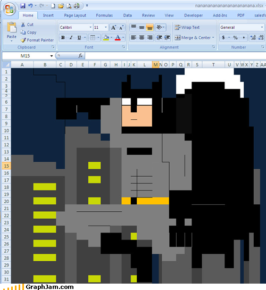Apply the yellow Fill Color bucket

106,38
